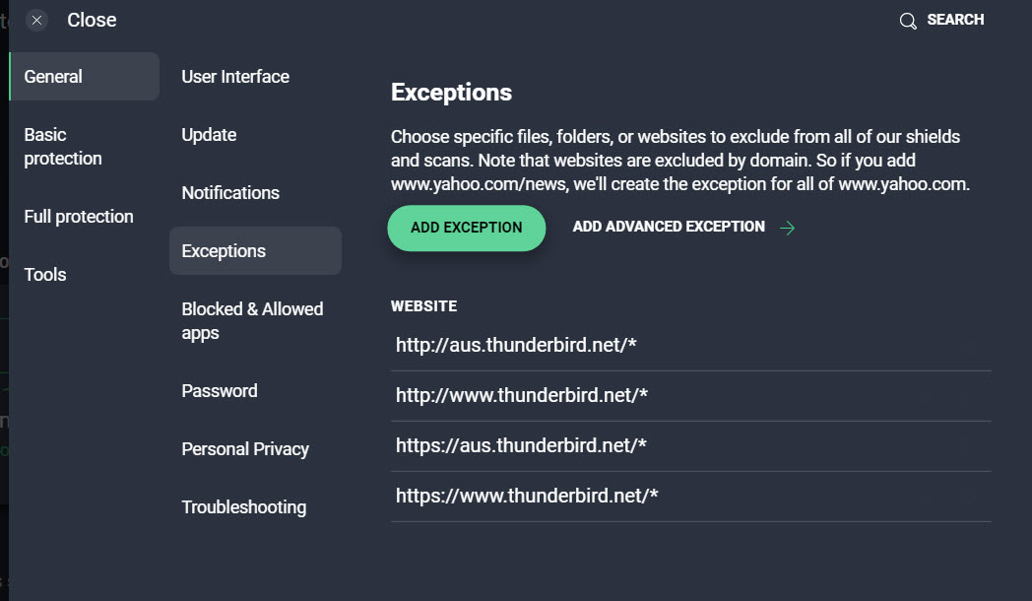This screenshot has height=601, width=1032.
Task: Open the Update settings page
Action: coord(209,135)
